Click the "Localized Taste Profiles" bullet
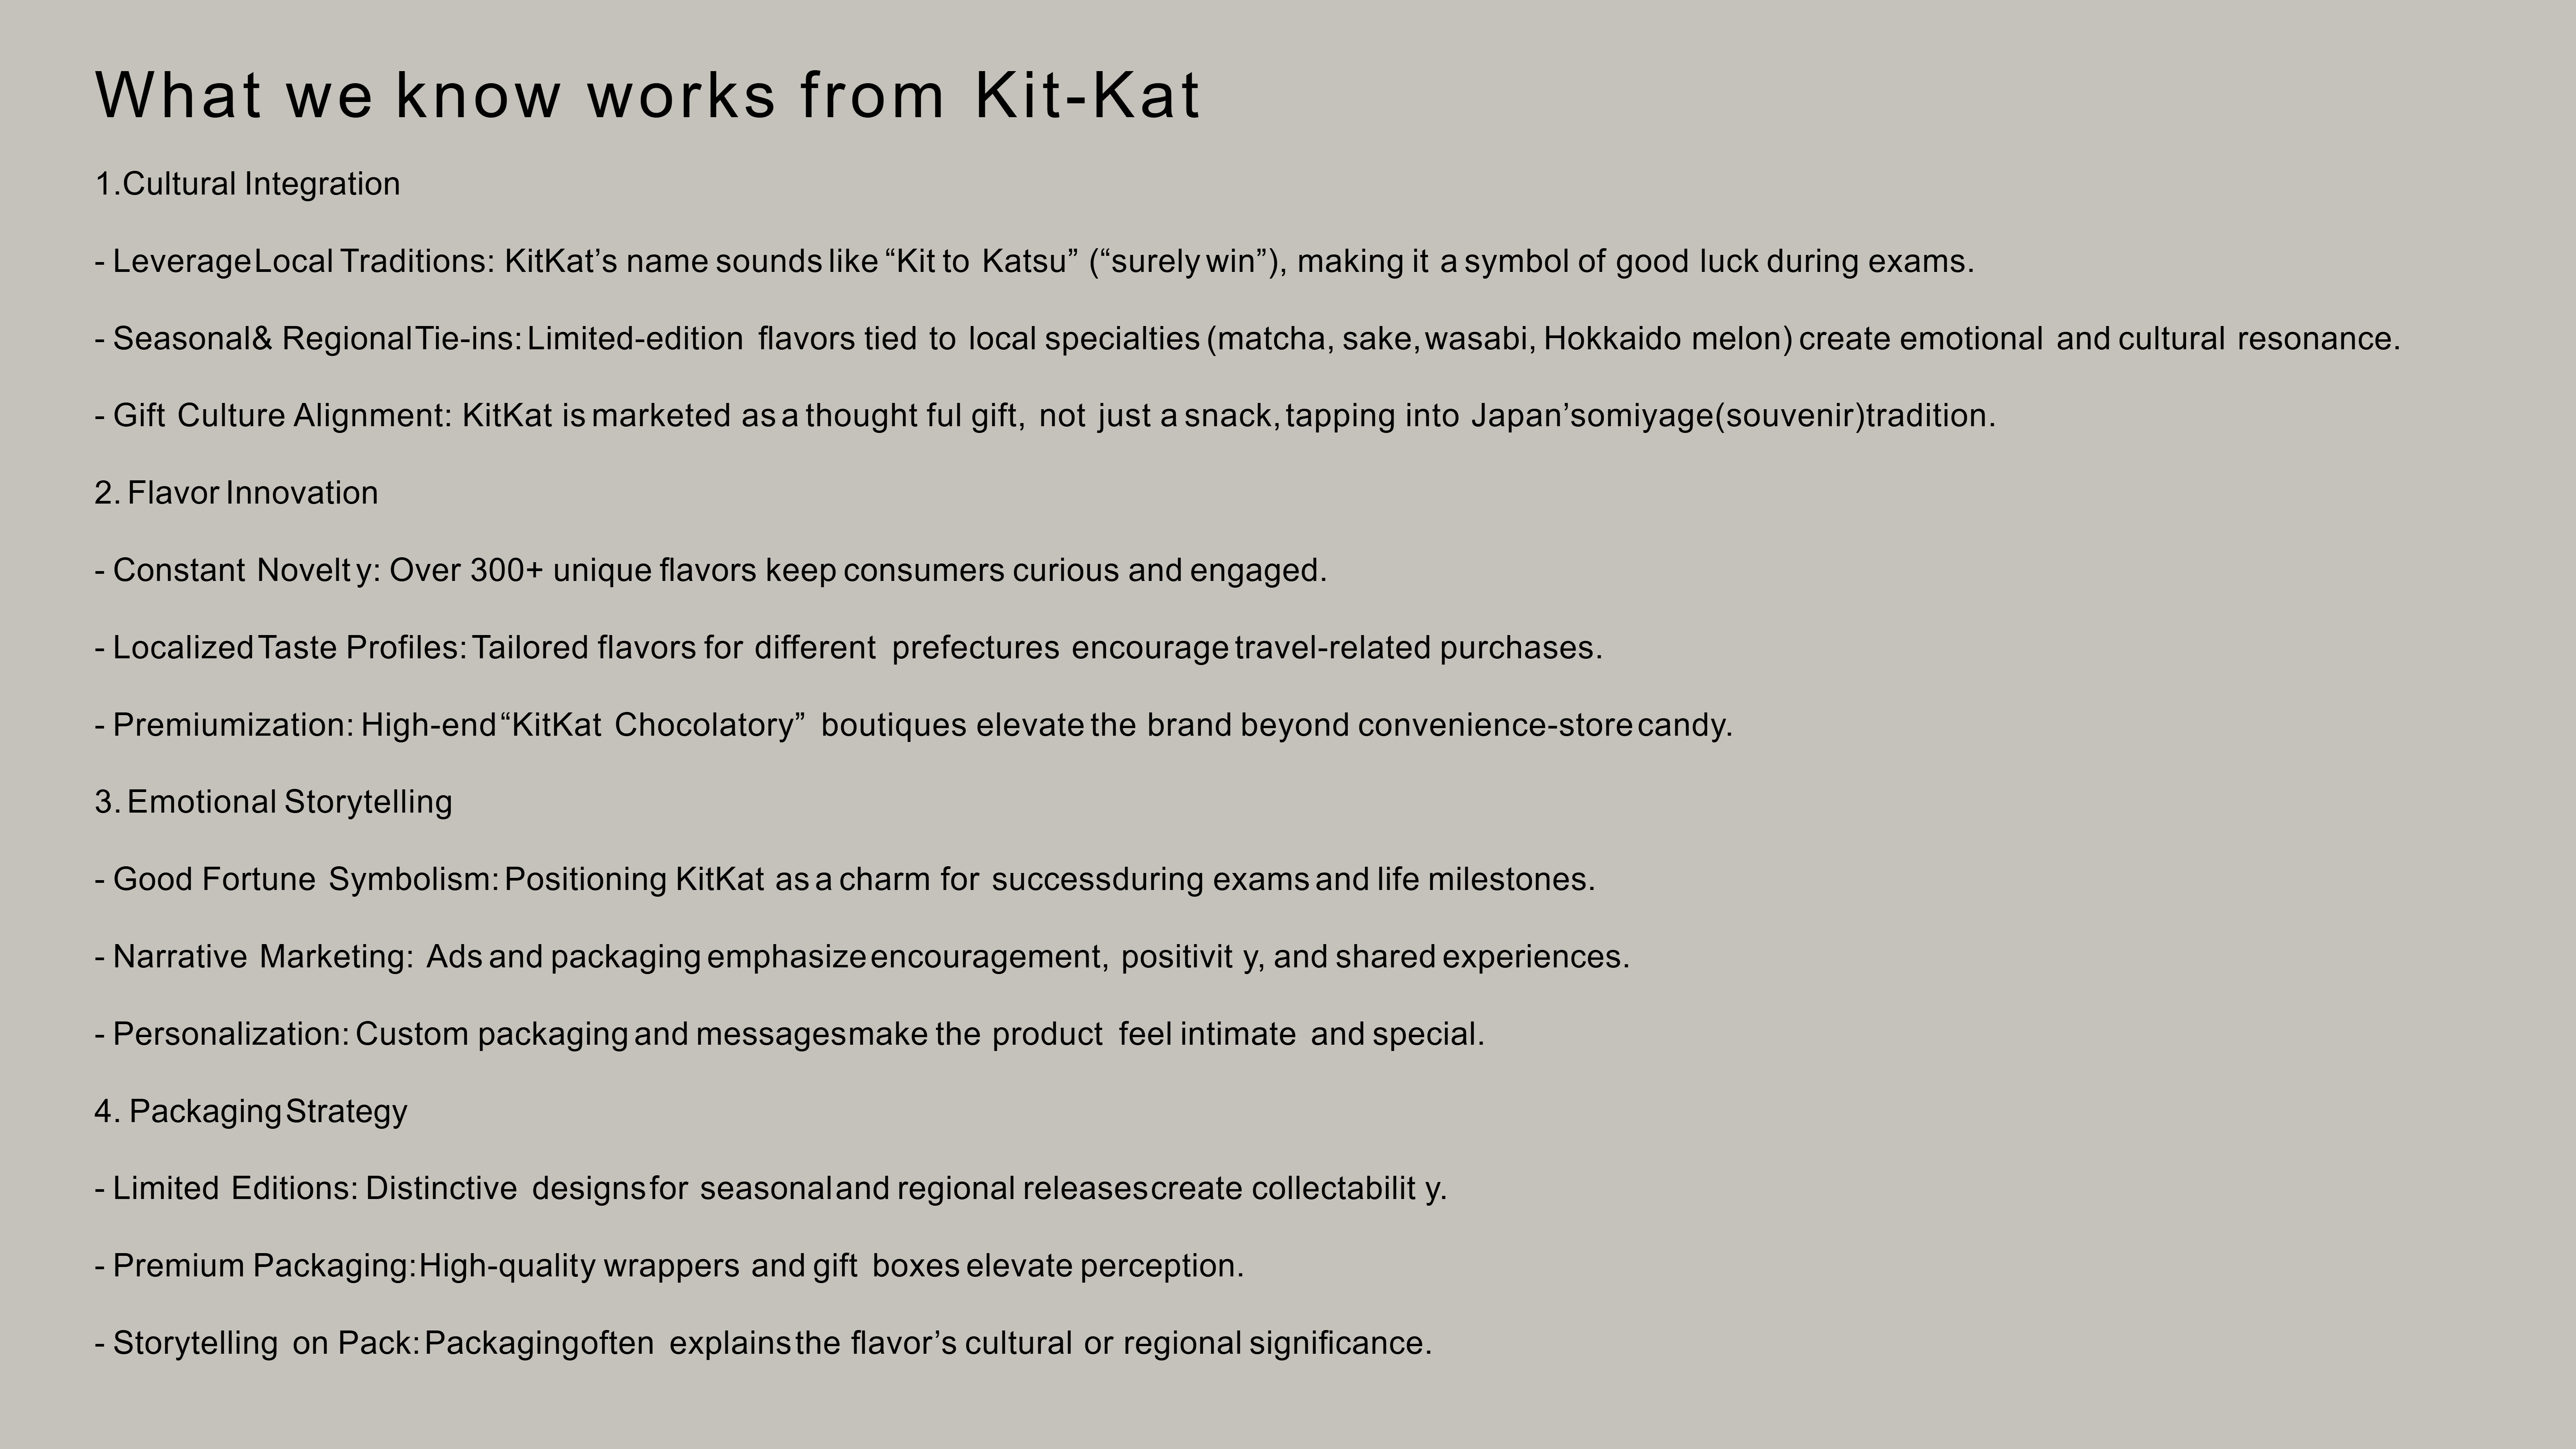This screenshot has width=2576, height=1449. coord(848,648)
